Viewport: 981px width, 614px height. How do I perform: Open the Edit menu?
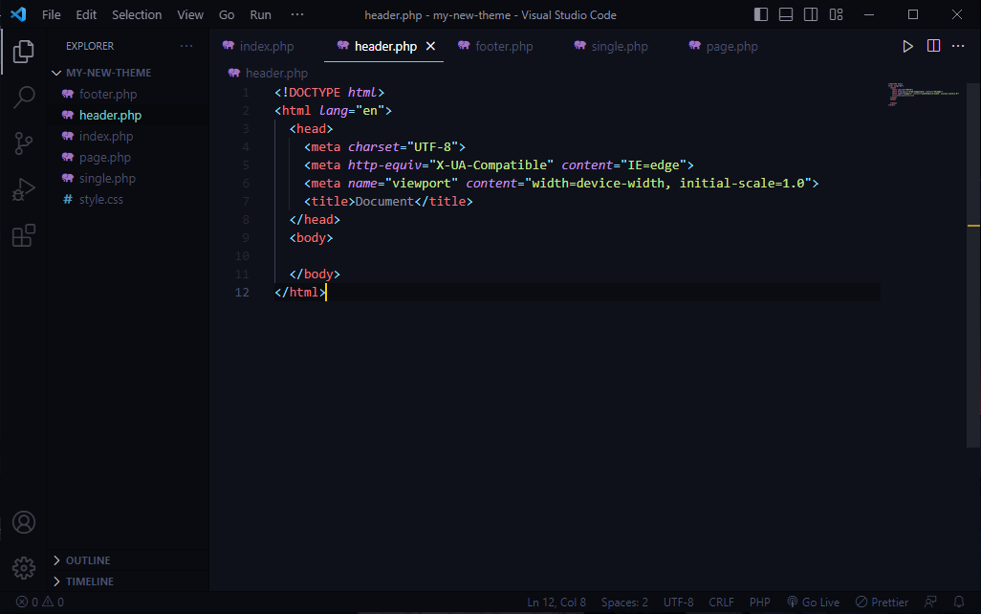[x=86, y=14]
